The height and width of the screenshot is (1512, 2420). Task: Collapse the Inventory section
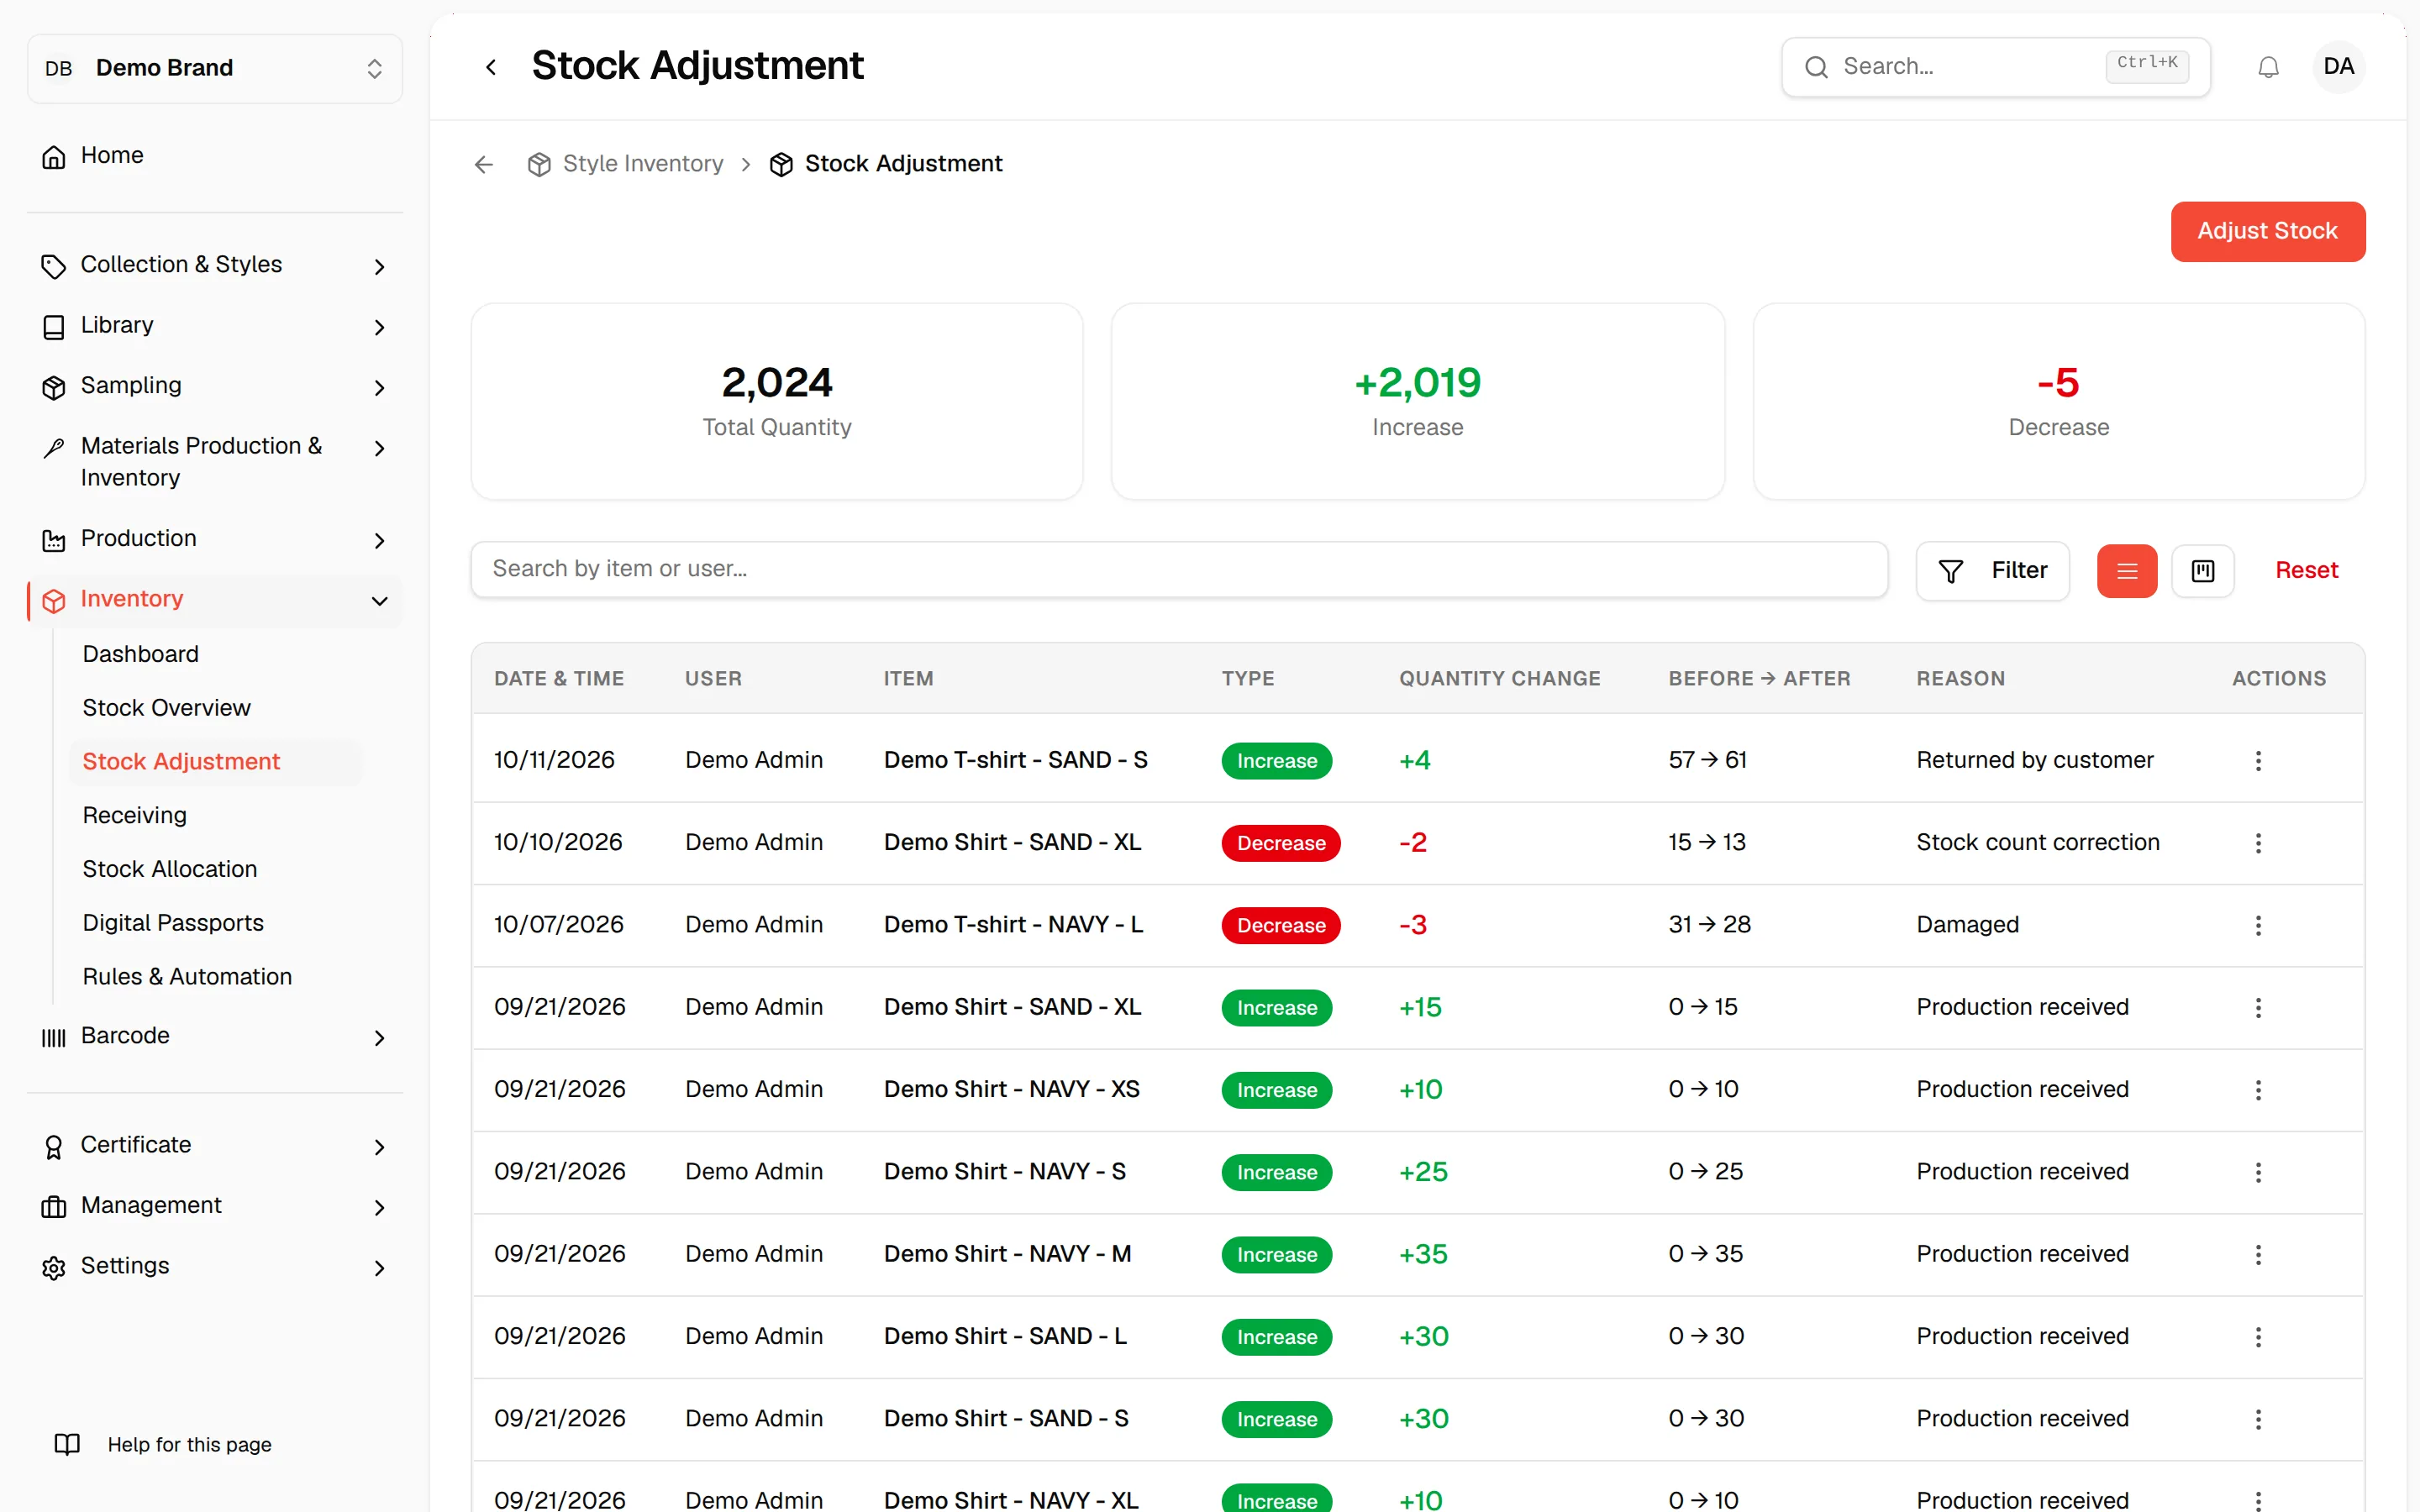215,600
